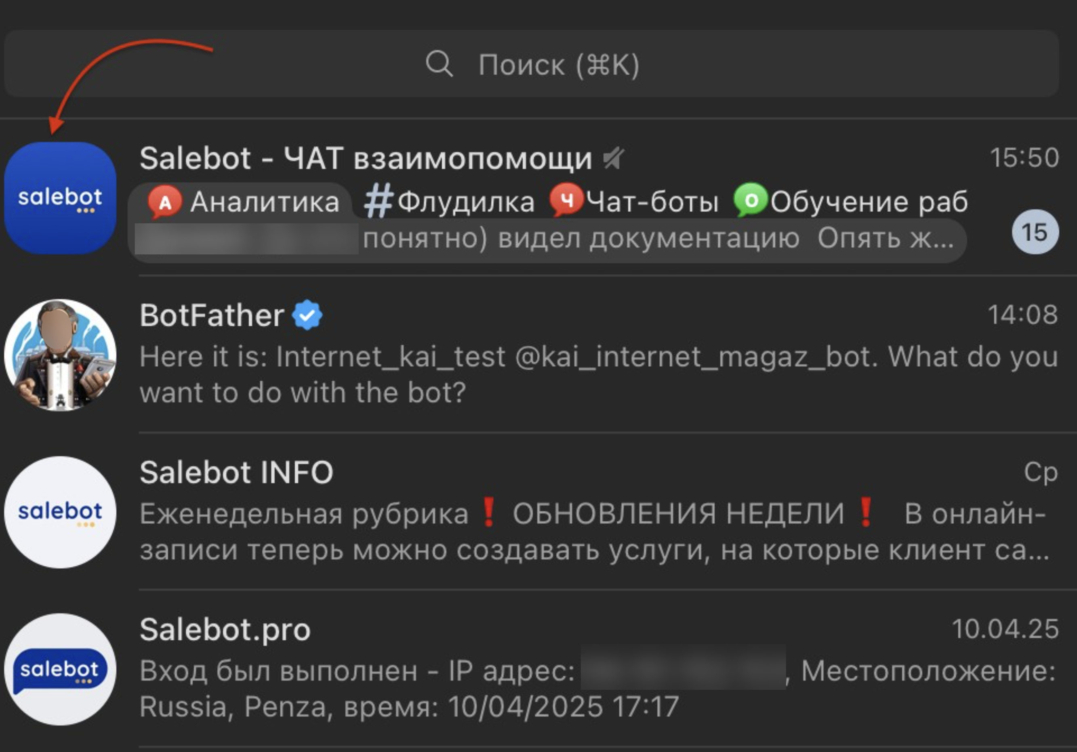
Task: Click the search magnifier icon
Action: click(x=439, y=64)
